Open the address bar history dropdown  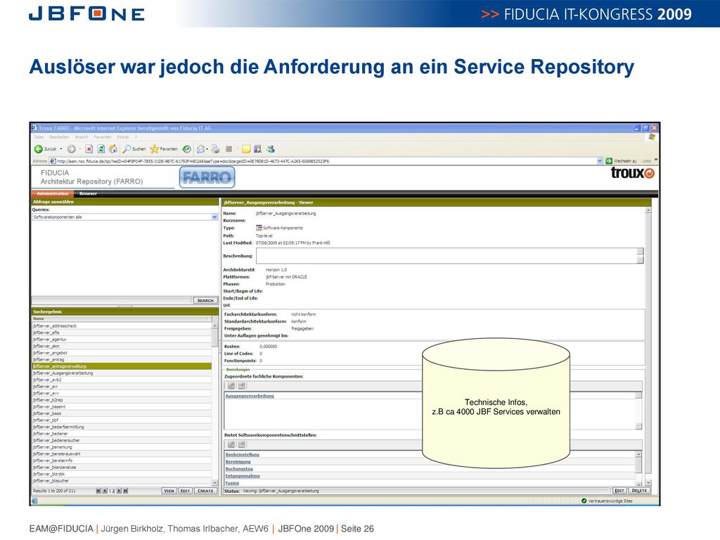600,161
